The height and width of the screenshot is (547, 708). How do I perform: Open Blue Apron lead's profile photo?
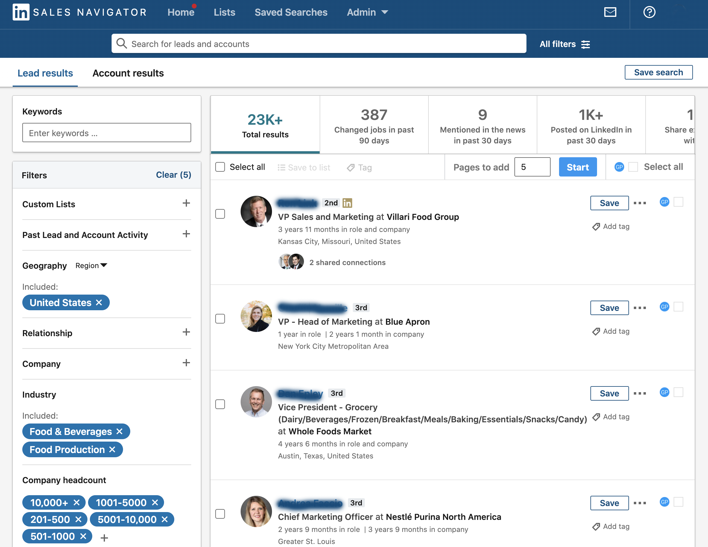point(256,316)
